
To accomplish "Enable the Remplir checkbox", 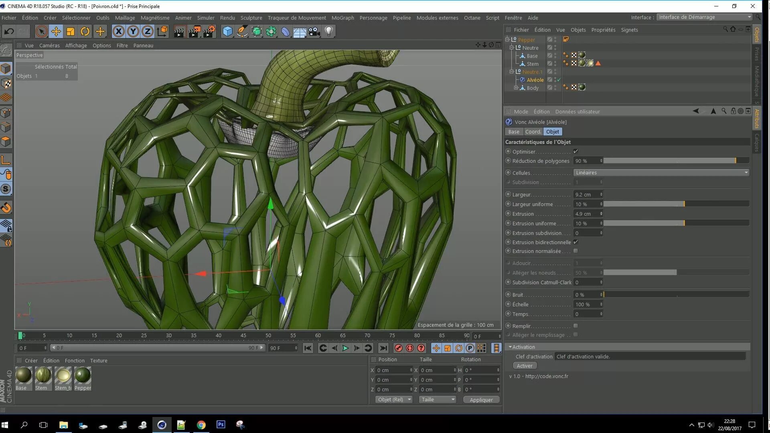I will (575, 326).
